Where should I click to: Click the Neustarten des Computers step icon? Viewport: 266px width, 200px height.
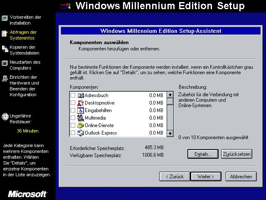pyautogui.click(x=5, y=63)
